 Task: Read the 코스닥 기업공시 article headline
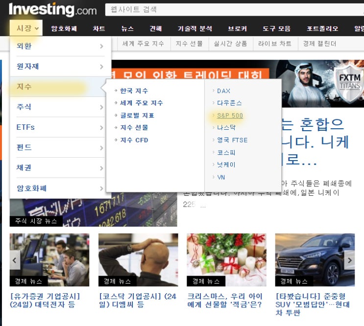point(138,300)
